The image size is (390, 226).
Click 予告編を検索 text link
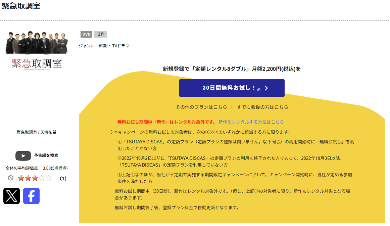pos(46,155)
